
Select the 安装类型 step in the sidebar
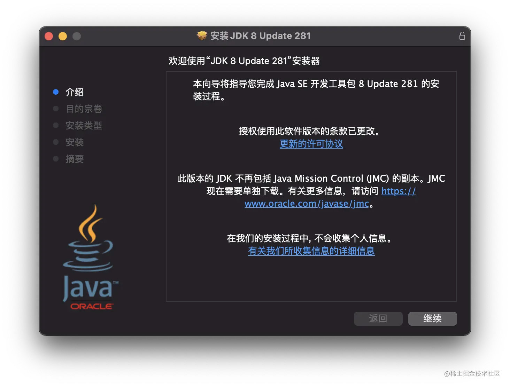(x=84, y=125)
